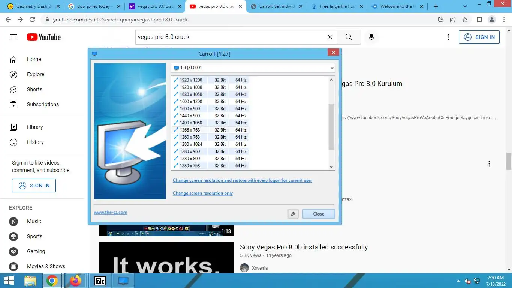Image resolution: width=512 pixels, height=288 pixels.
Task: Switch to Welcome to the tab
Action: pyautogui.click(x=397, y=6)
